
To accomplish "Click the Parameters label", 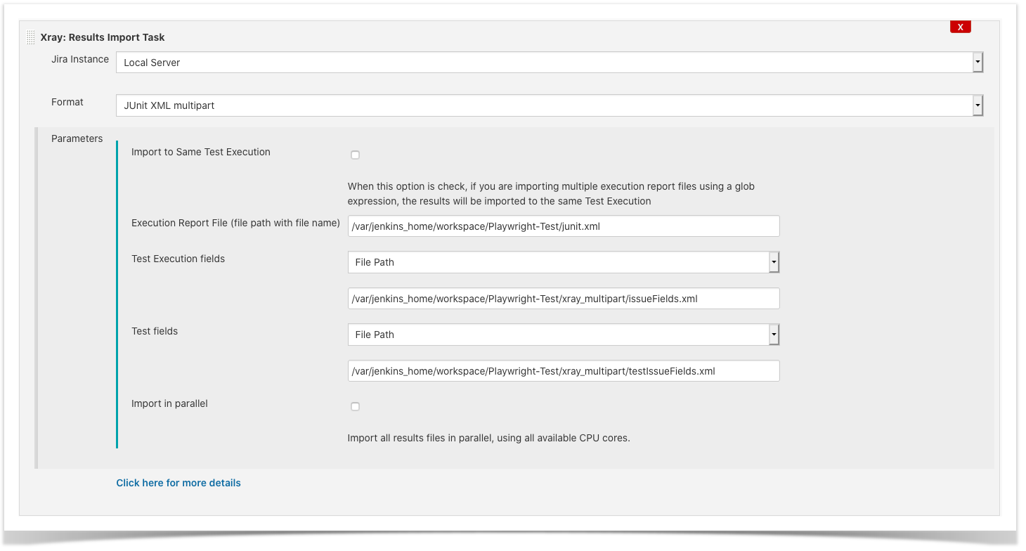I will [x=77, y=138].
